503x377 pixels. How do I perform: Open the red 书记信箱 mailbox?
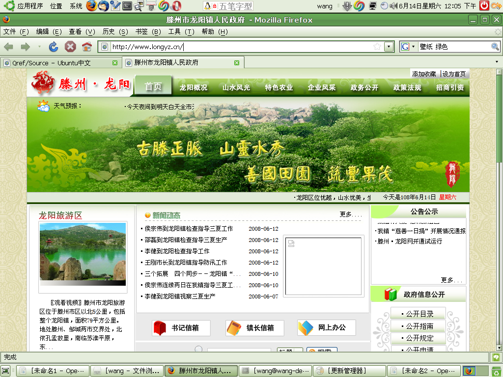pyautogui.click(x=181, y=327)
